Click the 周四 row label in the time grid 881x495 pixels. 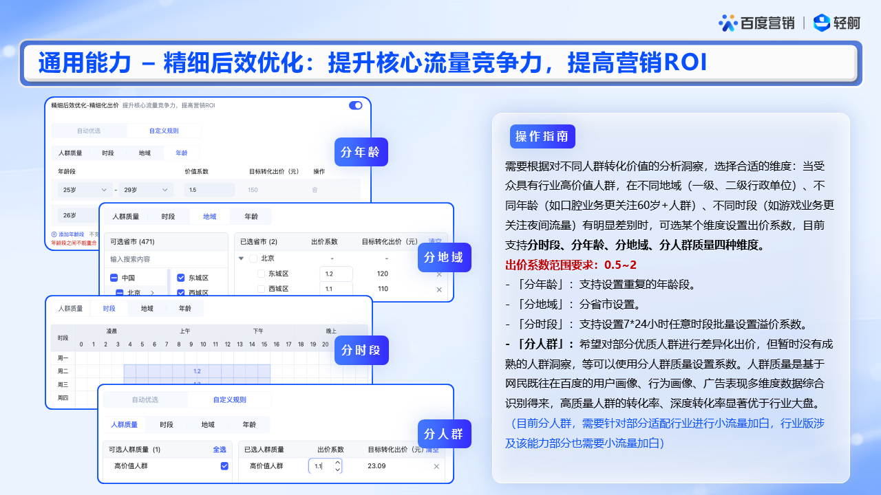[63, 397]
